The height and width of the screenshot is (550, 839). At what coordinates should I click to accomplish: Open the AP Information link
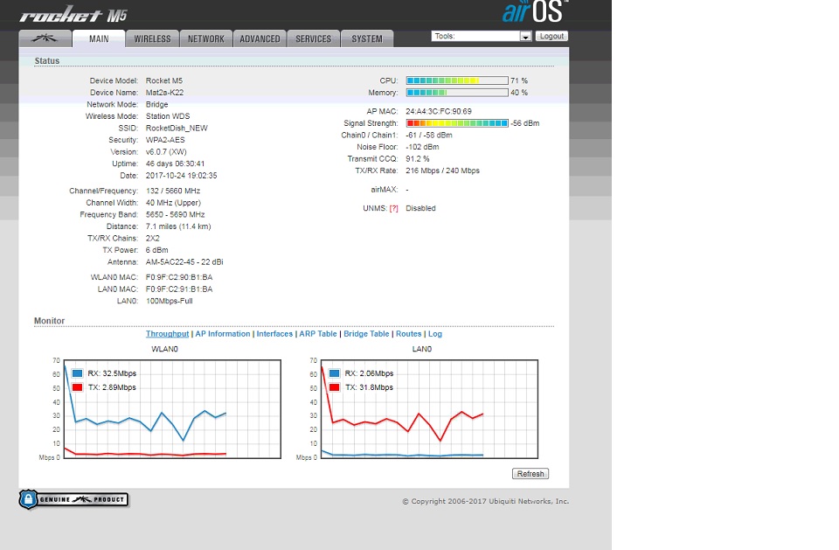[x=223, y=334]
